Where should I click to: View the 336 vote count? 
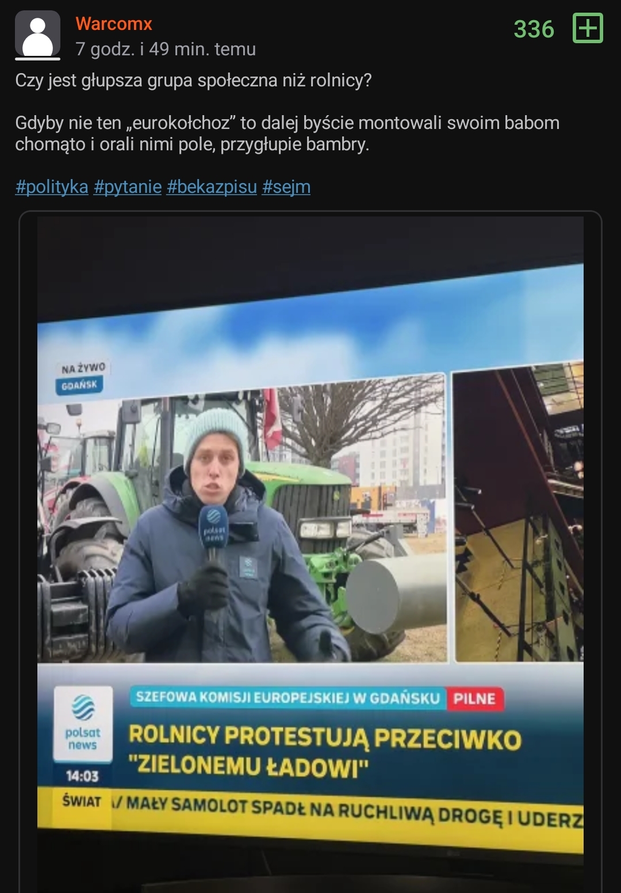click(534, 29)
